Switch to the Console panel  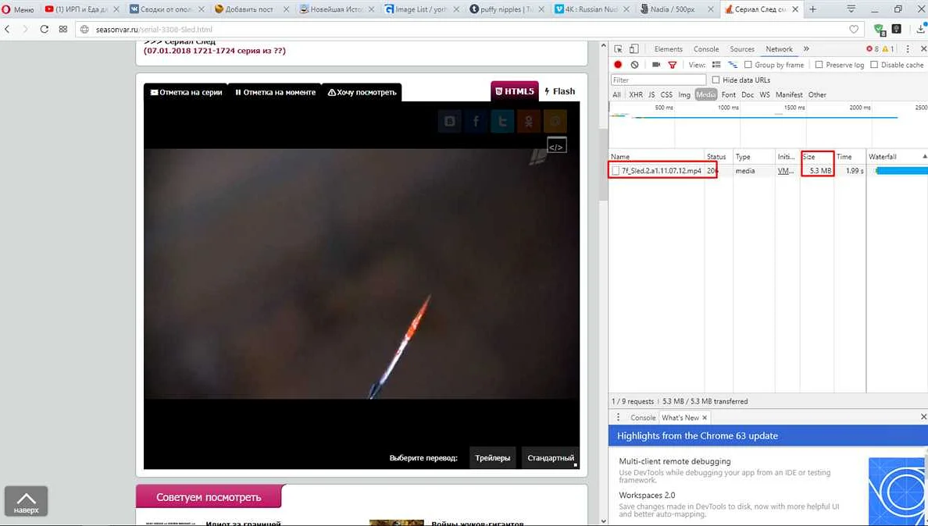click(x=706, y=48)
